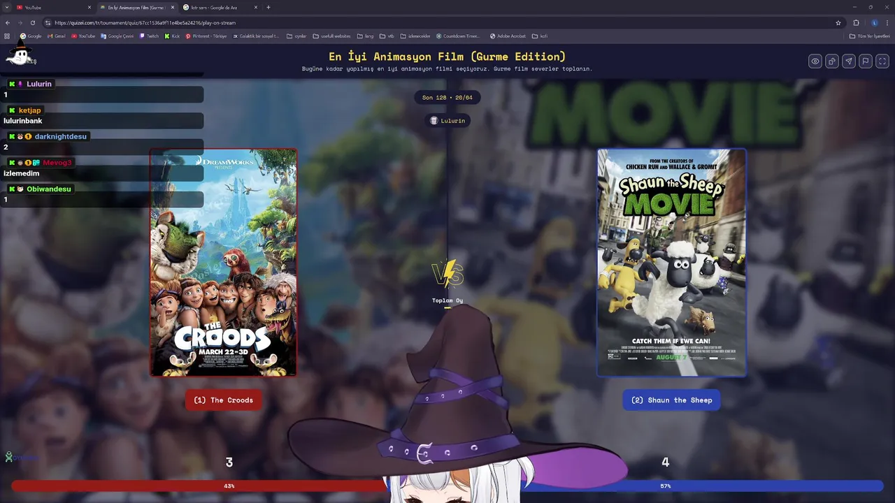The width and height of the screenshot is (895, 503).
Task: Go forward in browser history
Action: (20, 22)
